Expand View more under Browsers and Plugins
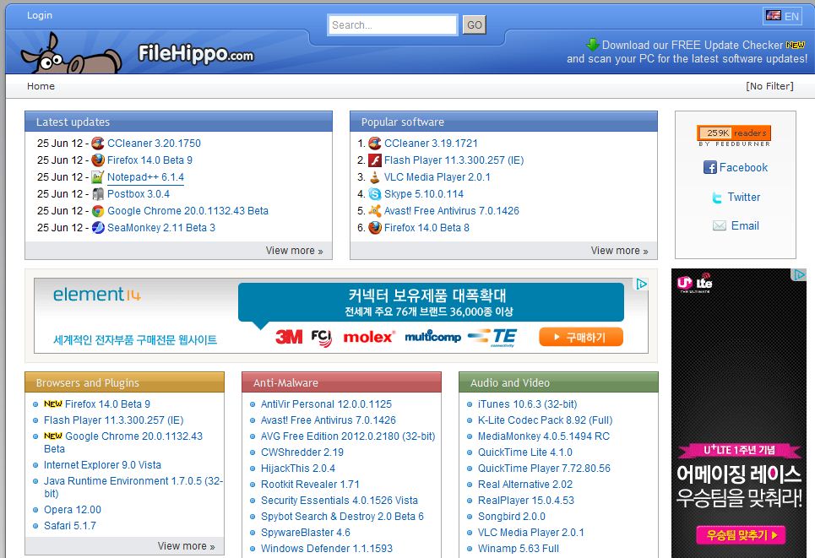Image resolution: width=815 pixels, height=558 pixels. (x=186, y=546)
